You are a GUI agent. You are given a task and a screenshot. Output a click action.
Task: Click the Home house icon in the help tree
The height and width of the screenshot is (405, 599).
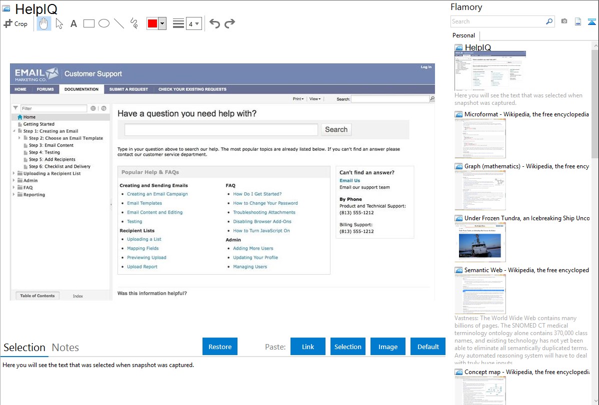click(x=20, y=117)
